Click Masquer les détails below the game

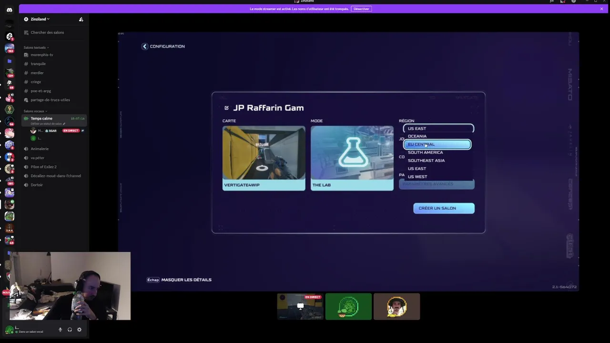coord(179,280)
